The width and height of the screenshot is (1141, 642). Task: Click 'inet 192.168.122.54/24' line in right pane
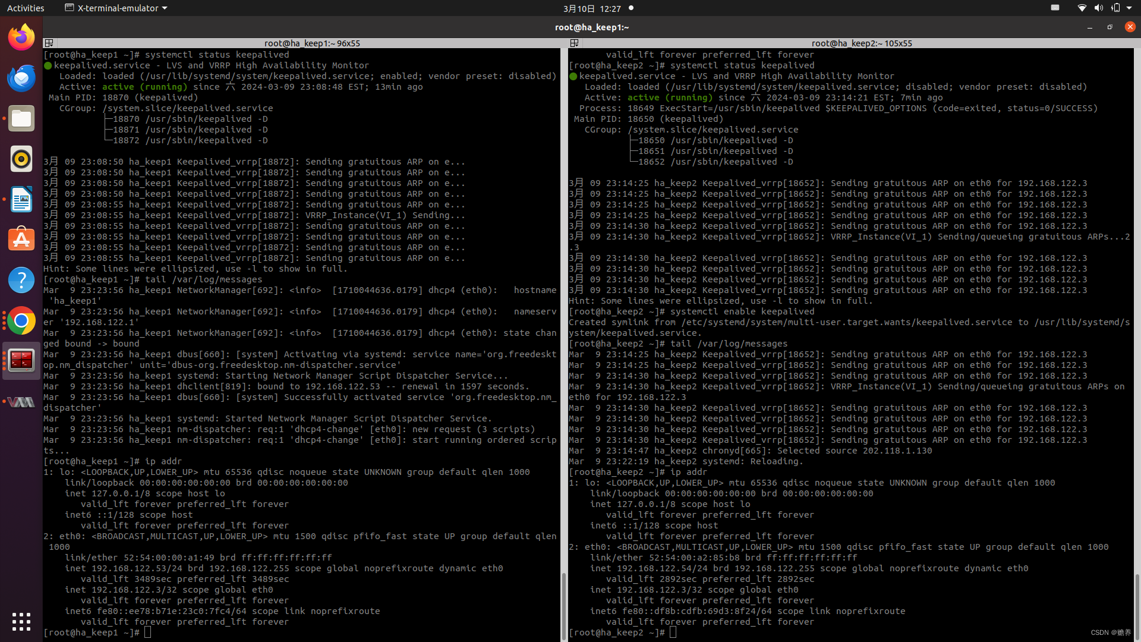[809, 568]
